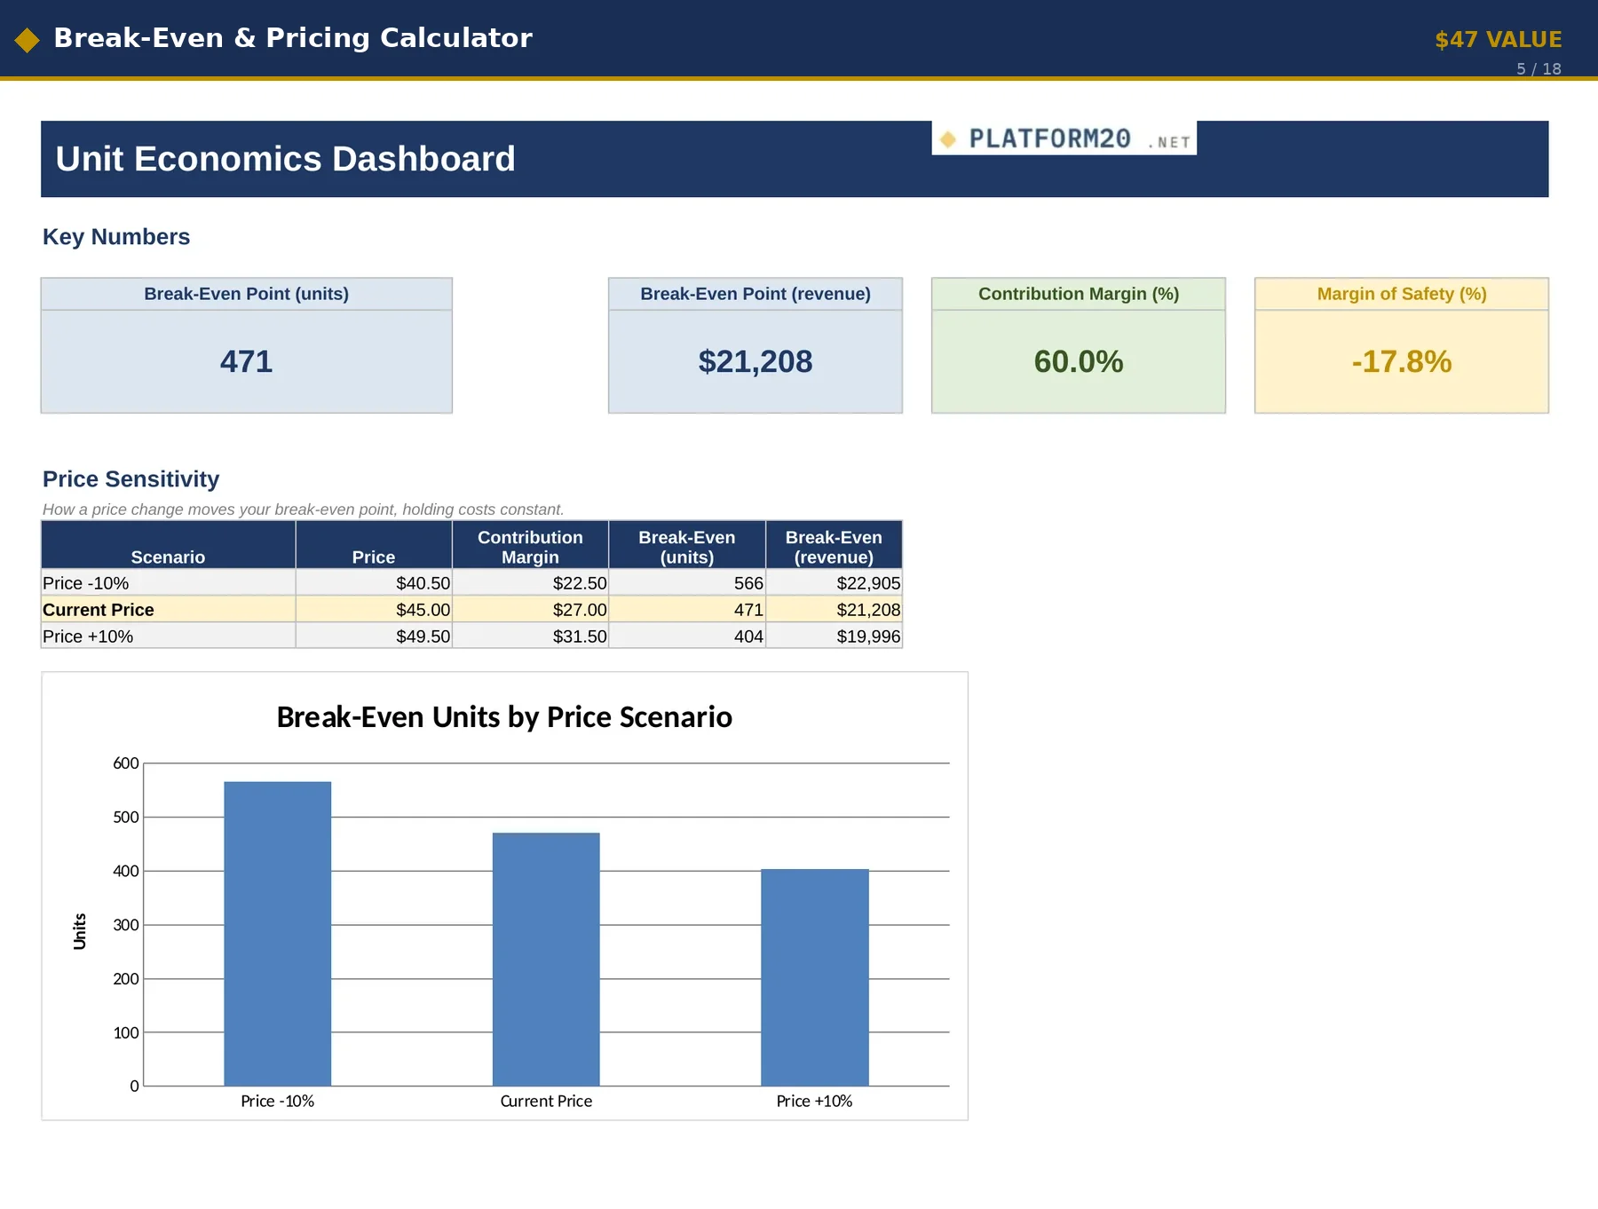Click the $47 VALUE label
The image size is (1598, 1209).
pos(1498,40)
